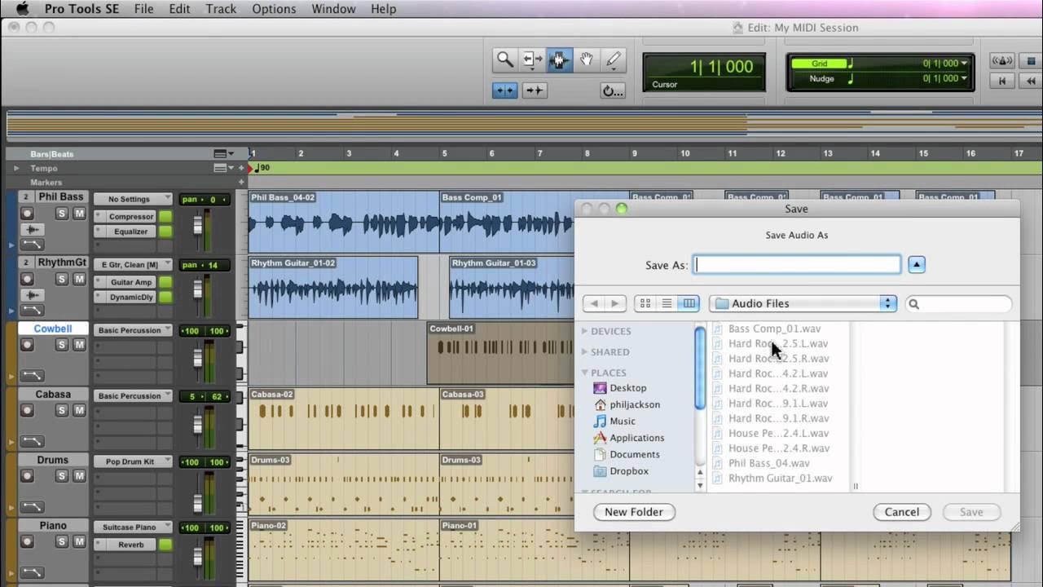The height and width of the screenshot is (587, 1043).
Task: Click the Save dialog search field
Action: (x=958, y=303)
